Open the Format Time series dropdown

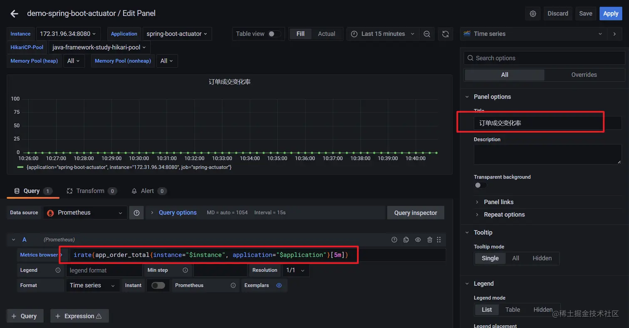(92, 285)
